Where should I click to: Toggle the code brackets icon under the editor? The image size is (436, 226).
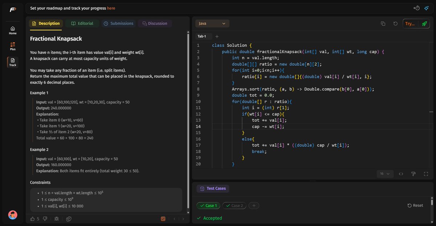(401, 174)
